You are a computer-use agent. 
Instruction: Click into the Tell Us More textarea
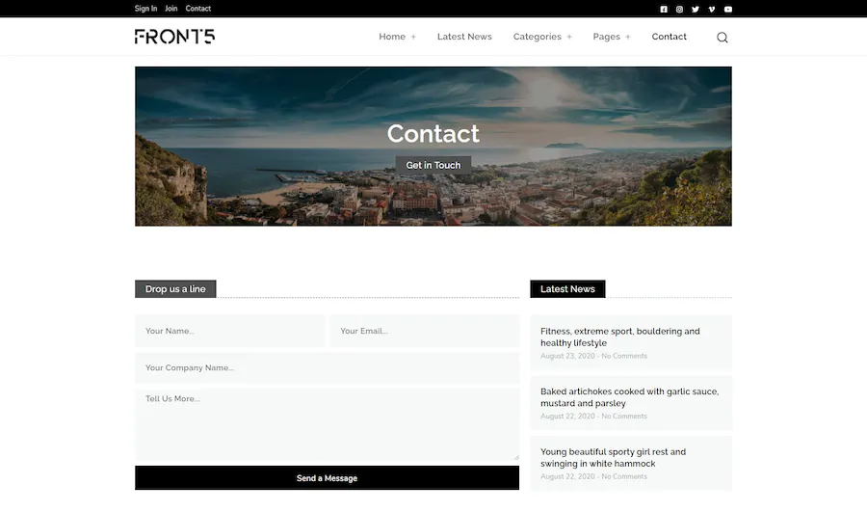327,424
